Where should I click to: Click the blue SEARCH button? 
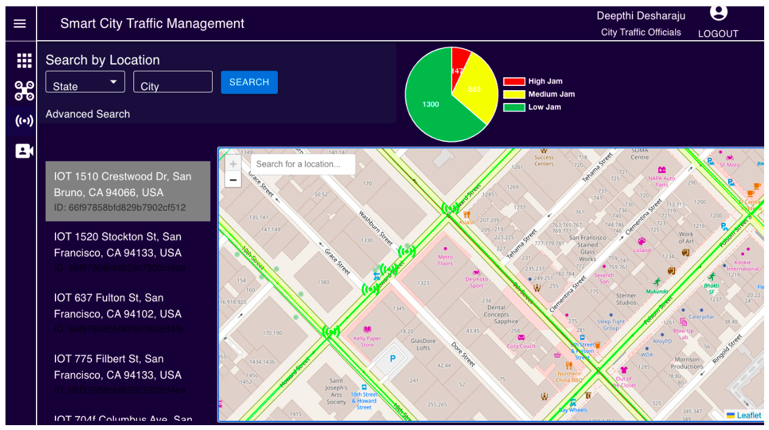[249, 82]
